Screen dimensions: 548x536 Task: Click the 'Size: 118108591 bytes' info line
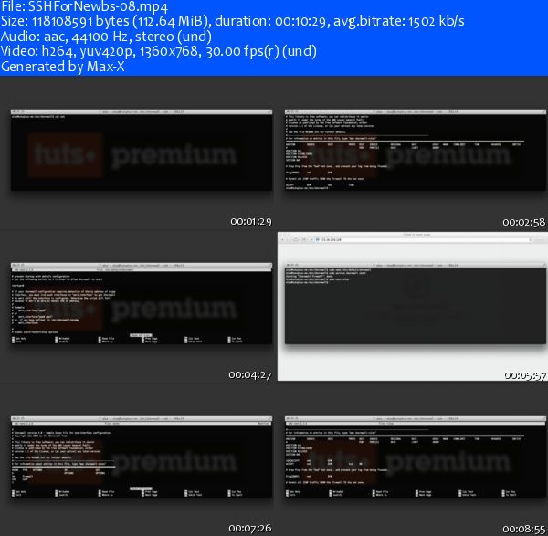point(232,21)
